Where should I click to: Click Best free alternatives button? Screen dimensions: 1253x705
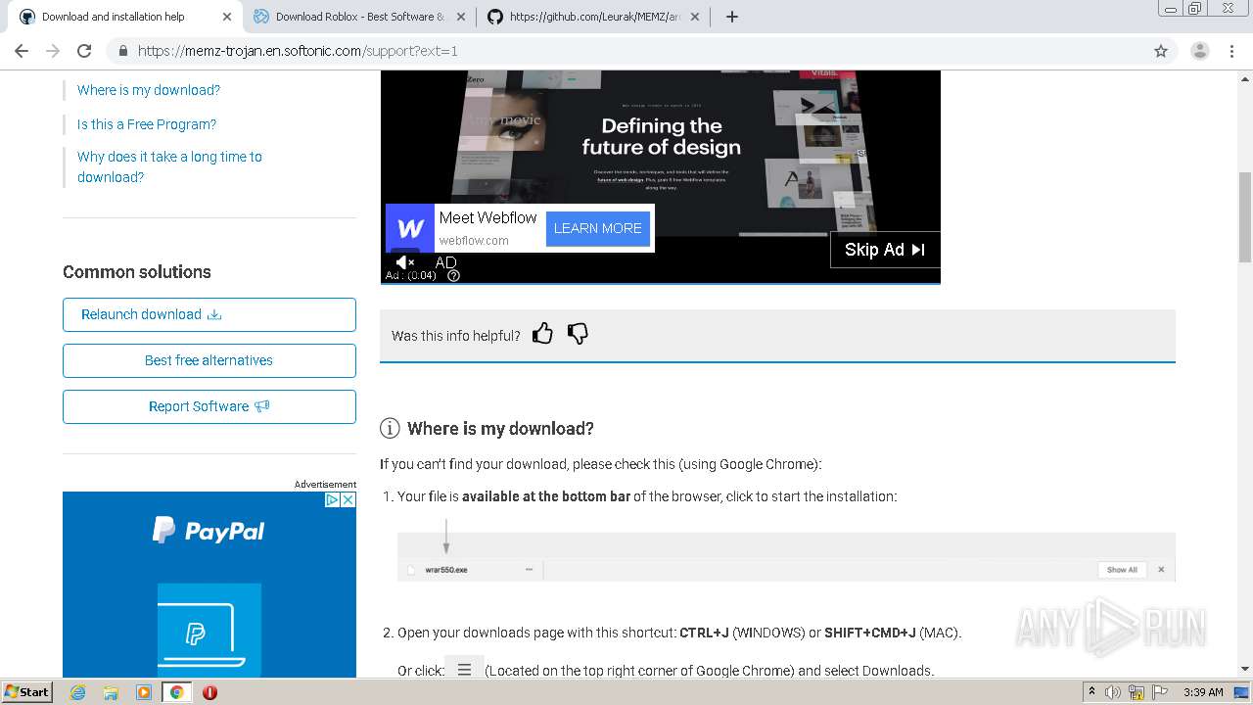tap(209, 360)
